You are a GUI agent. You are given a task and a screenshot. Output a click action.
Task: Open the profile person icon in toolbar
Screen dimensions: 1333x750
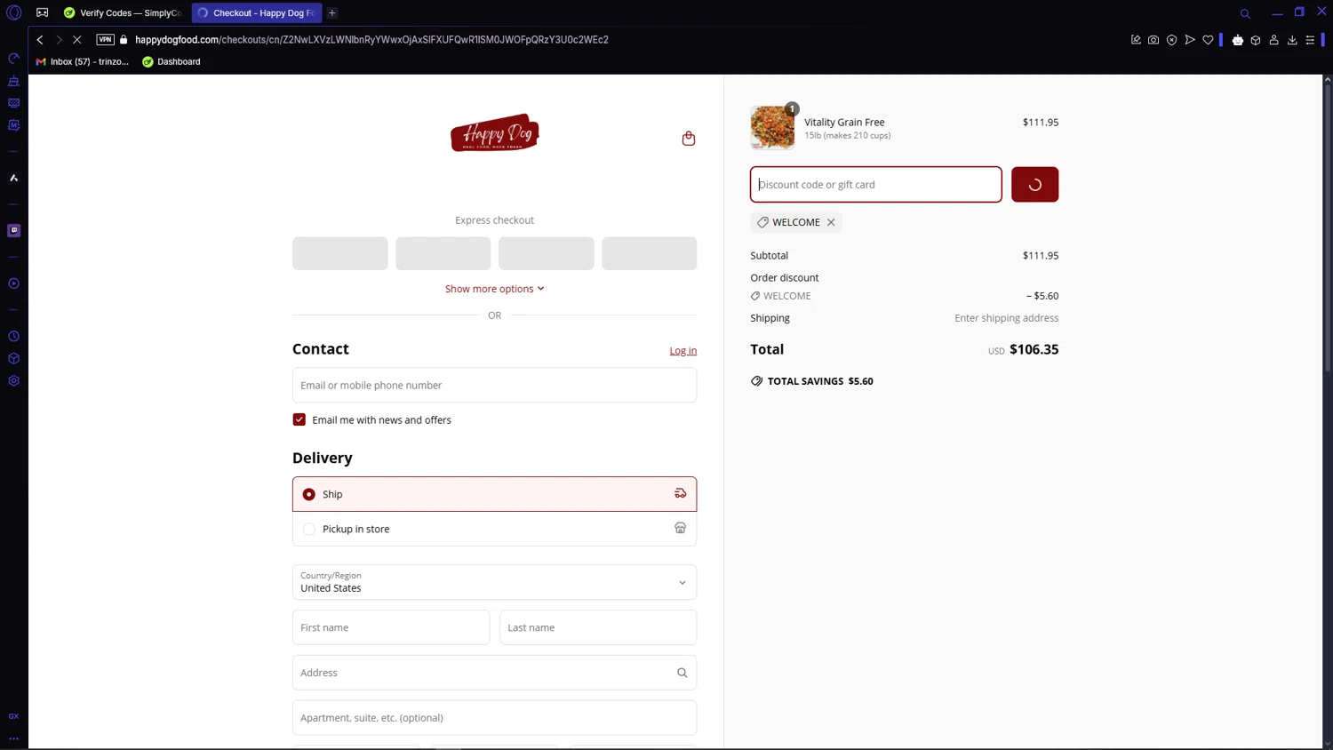pyautogui.click(x=1273, y=40)
